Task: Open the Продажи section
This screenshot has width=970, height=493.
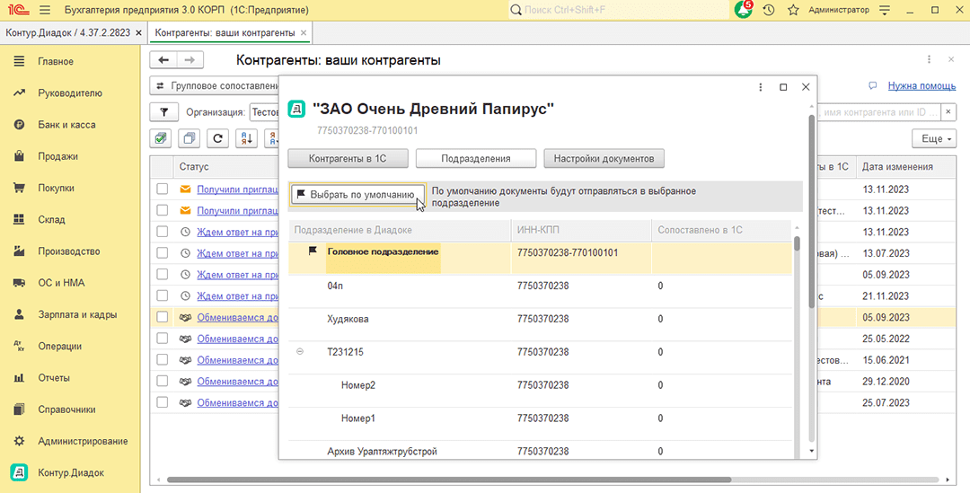Action: 58,156
